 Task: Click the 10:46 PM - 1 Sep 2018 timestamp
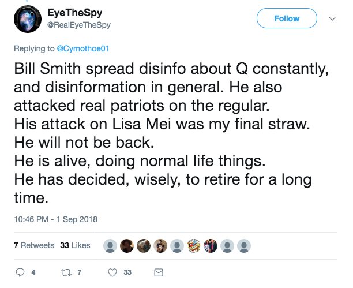point(55,219)
